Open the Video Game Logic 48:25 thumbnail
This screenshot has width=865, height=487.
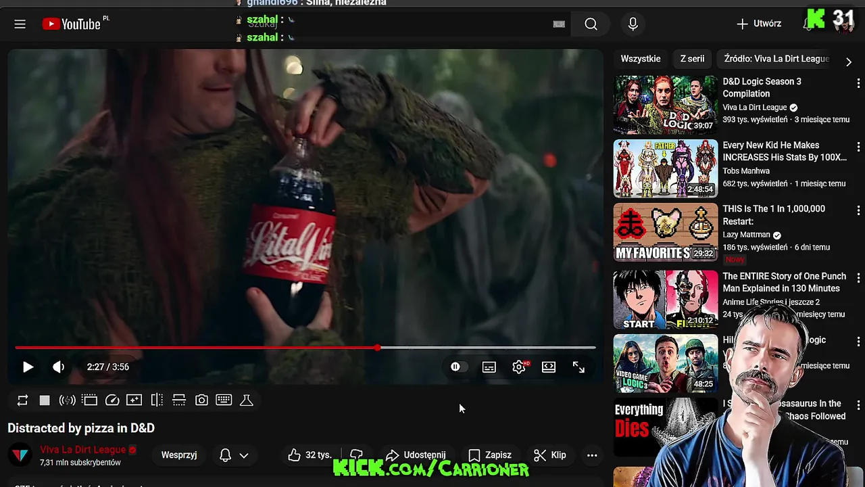[666, 364]
